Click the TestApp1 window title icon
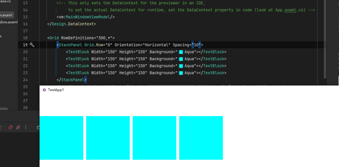This screenshot has width=339, height=167. pos(44,90)
